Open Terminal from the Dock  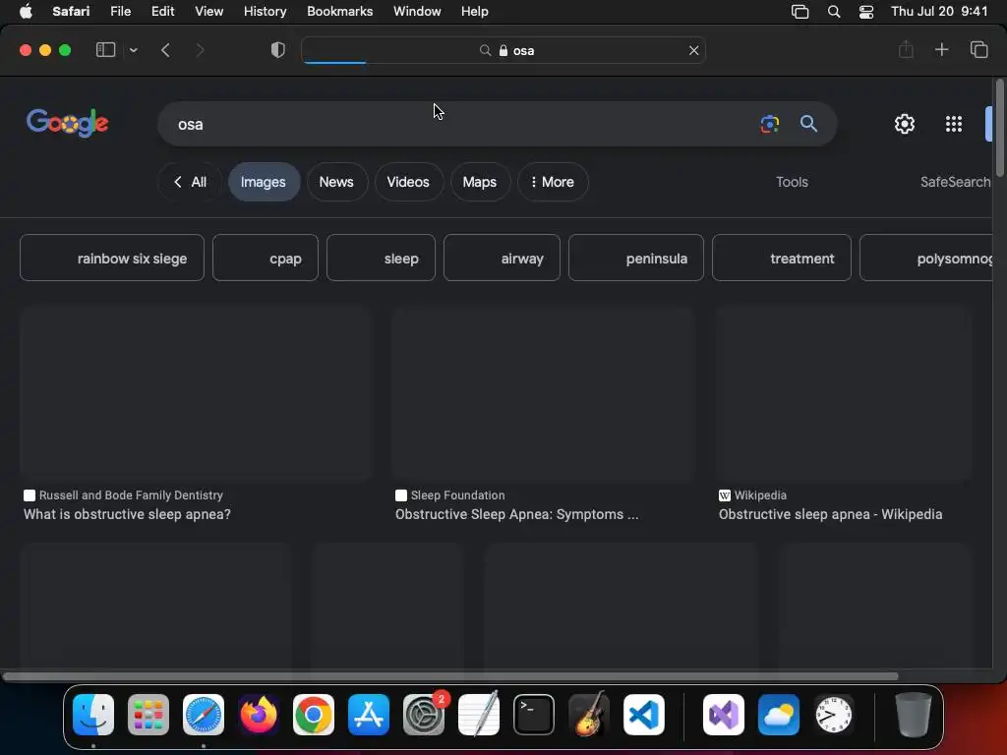pos(534,715)
